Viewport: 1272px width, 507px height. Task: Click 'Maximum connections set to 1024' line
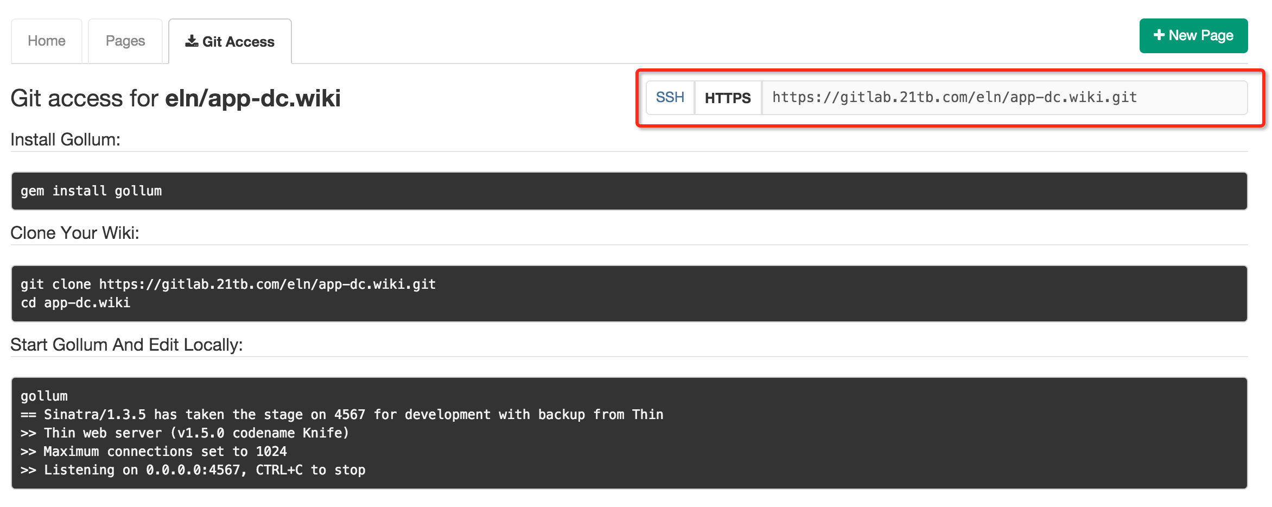pyautogui.click(x=154, y=452)
